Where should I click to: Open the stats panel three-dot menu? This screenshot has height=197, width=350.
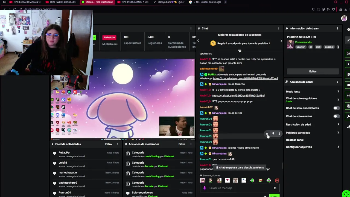click(191, 28)
